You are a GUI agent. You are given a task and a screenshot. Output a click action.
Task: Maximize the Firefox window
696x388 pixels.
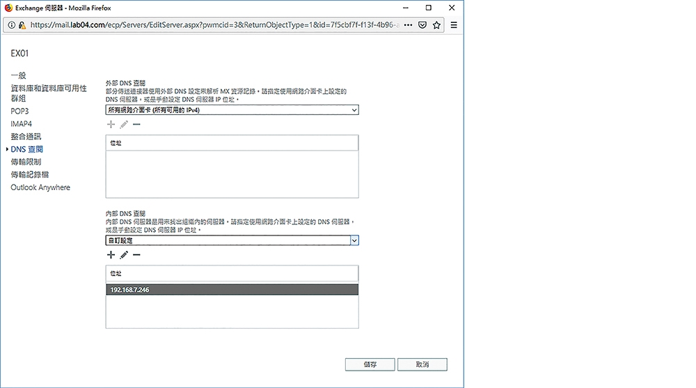coord(428,8)
